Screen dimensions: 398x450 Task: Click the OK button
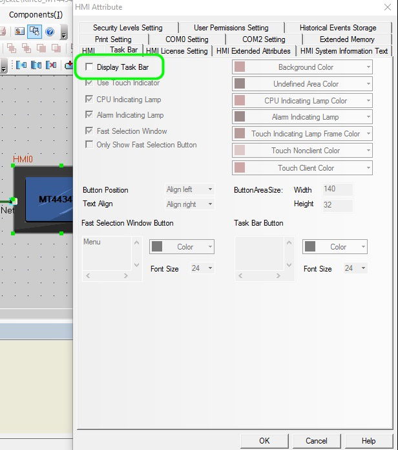[x=264, y=441]
